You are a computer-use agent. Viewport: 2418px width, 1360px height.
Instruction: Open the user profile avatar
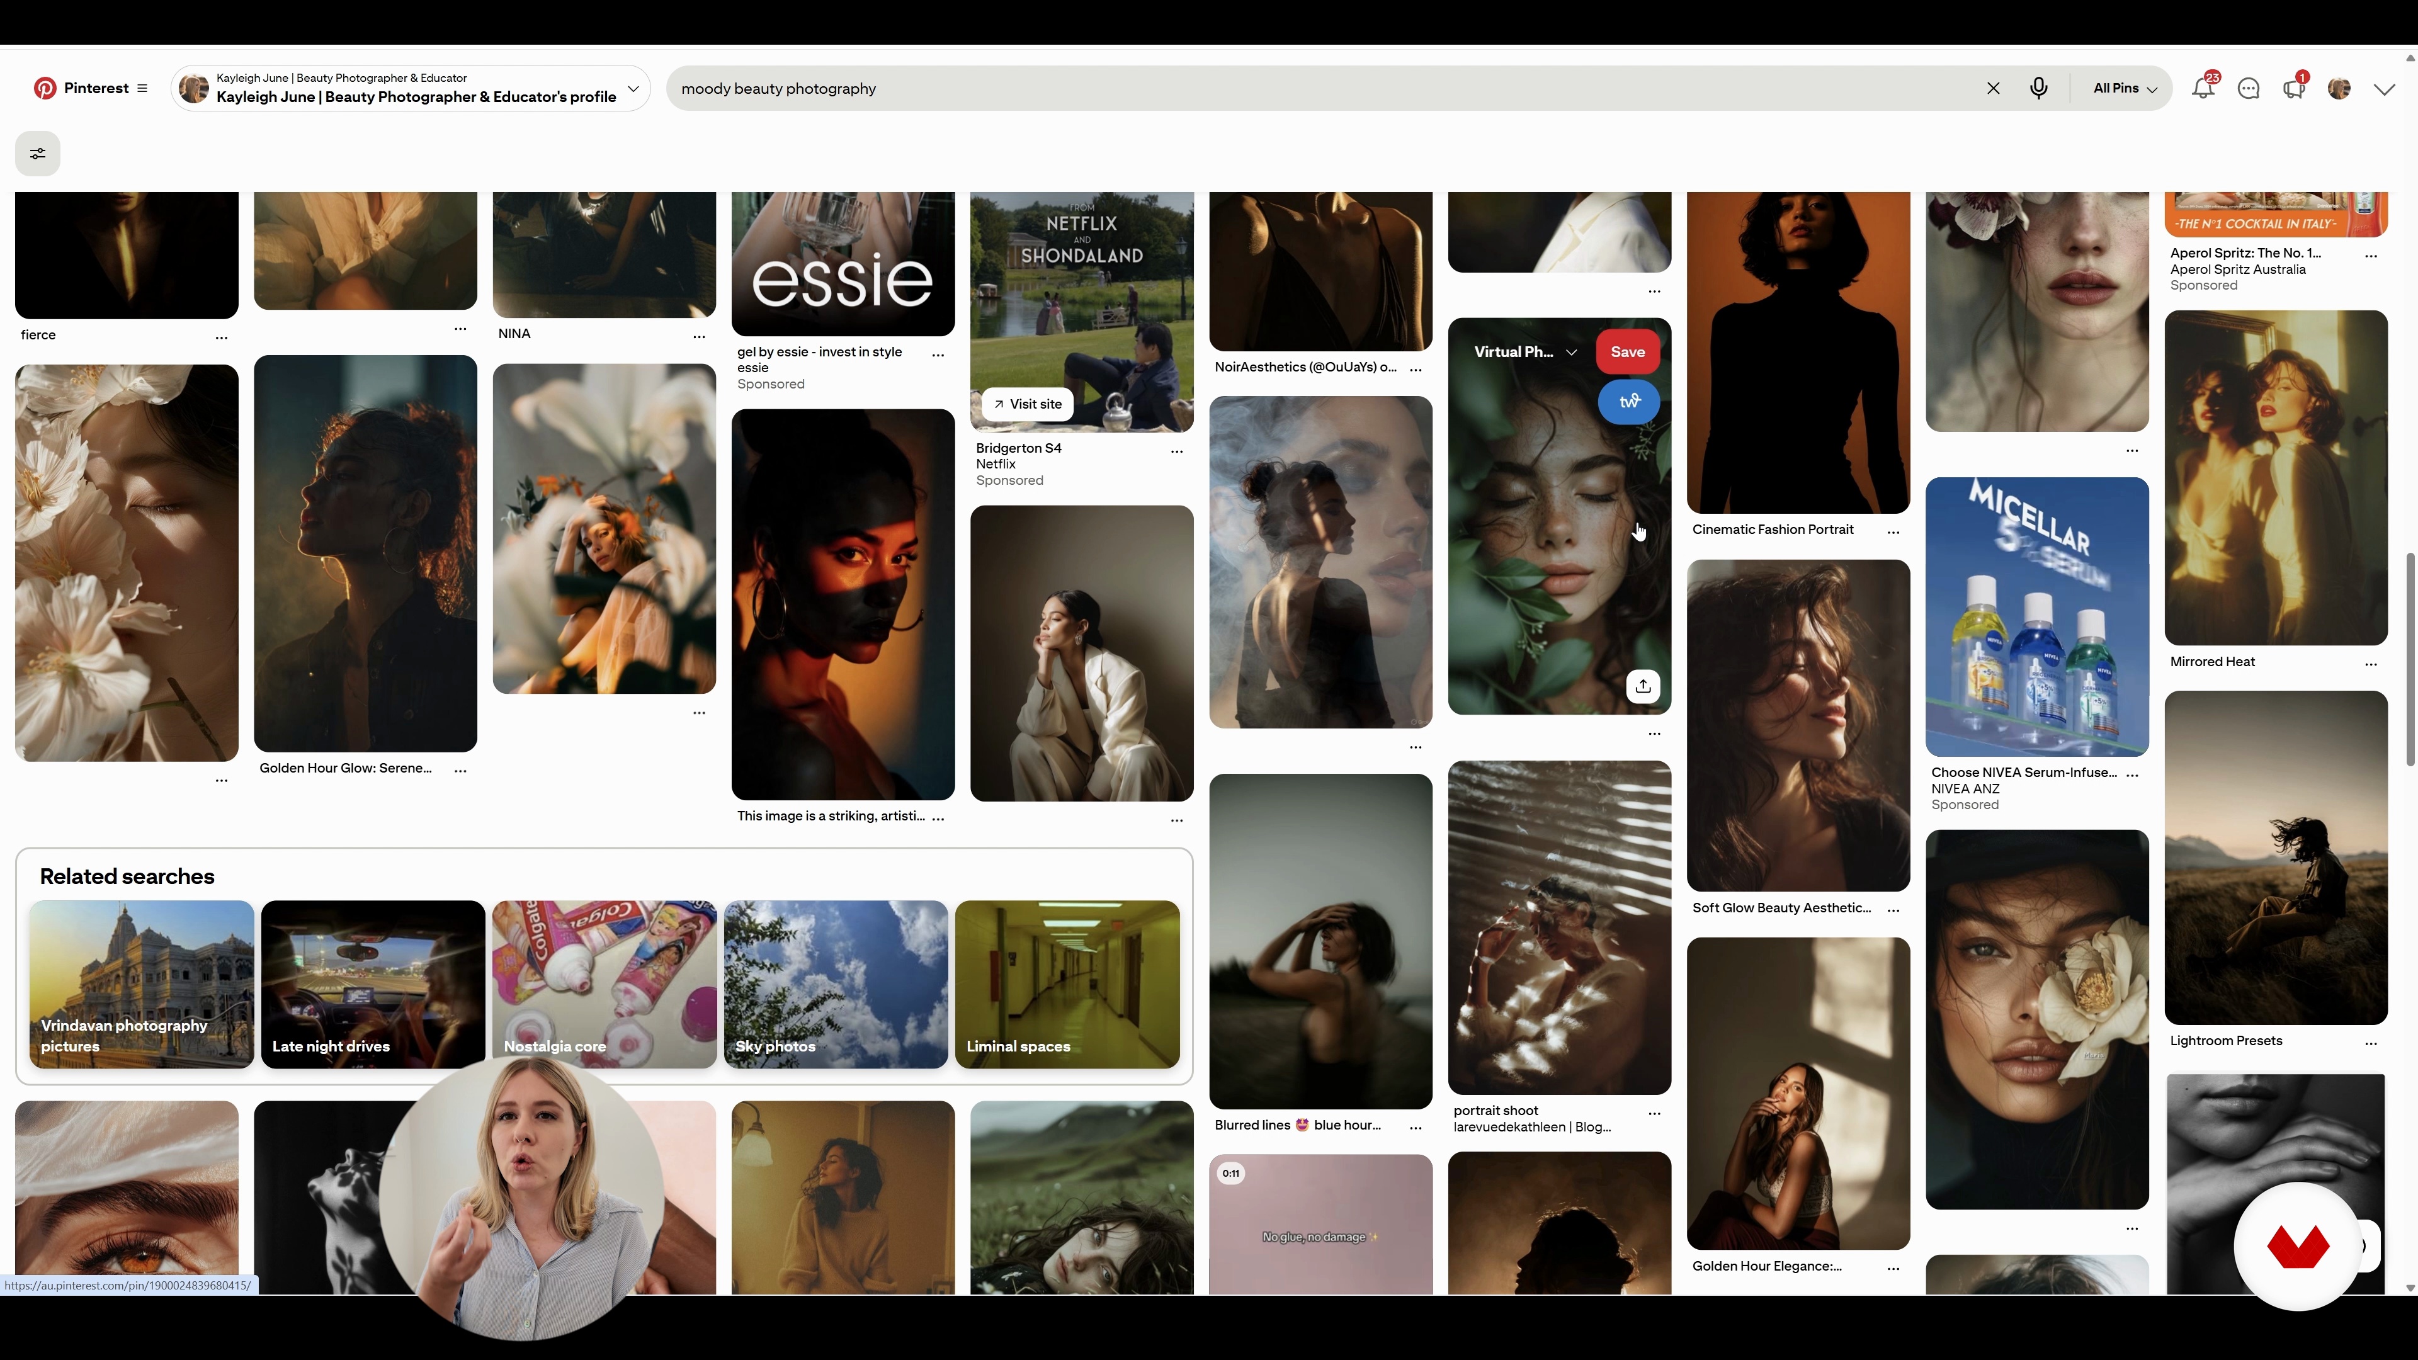click(x=2339, y=88)
